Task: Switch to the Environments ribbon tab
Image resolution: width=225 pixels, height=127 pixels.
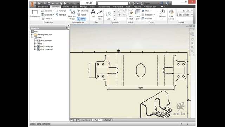Action: pyautogui.click(x=104, y=7)
